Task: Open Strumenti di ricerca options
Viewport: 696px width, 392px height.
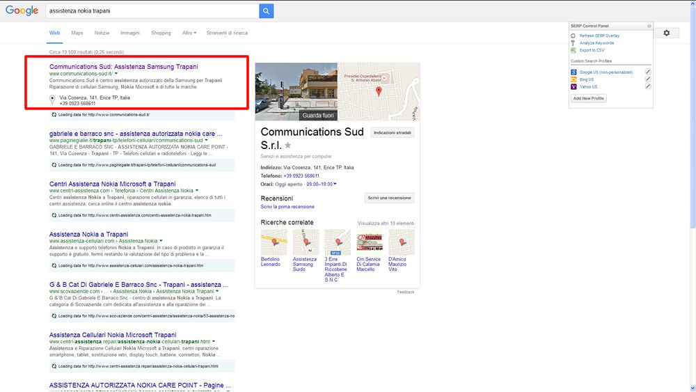Action: [x=227, y=33]
